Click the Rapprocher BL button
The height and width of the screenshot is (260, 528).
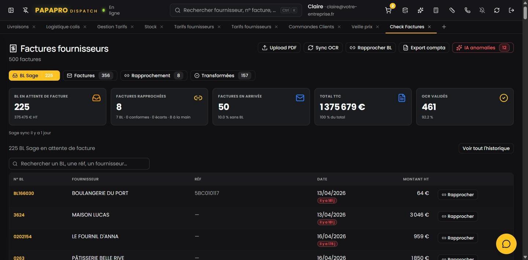click(x=371, y=48)
